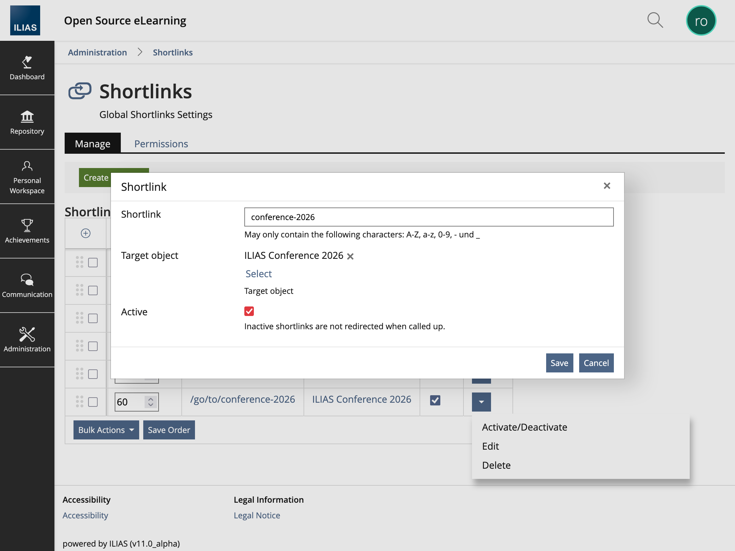
Task: Toggle the conference-2026 row actions dropdown
Action: pos(481,402)
